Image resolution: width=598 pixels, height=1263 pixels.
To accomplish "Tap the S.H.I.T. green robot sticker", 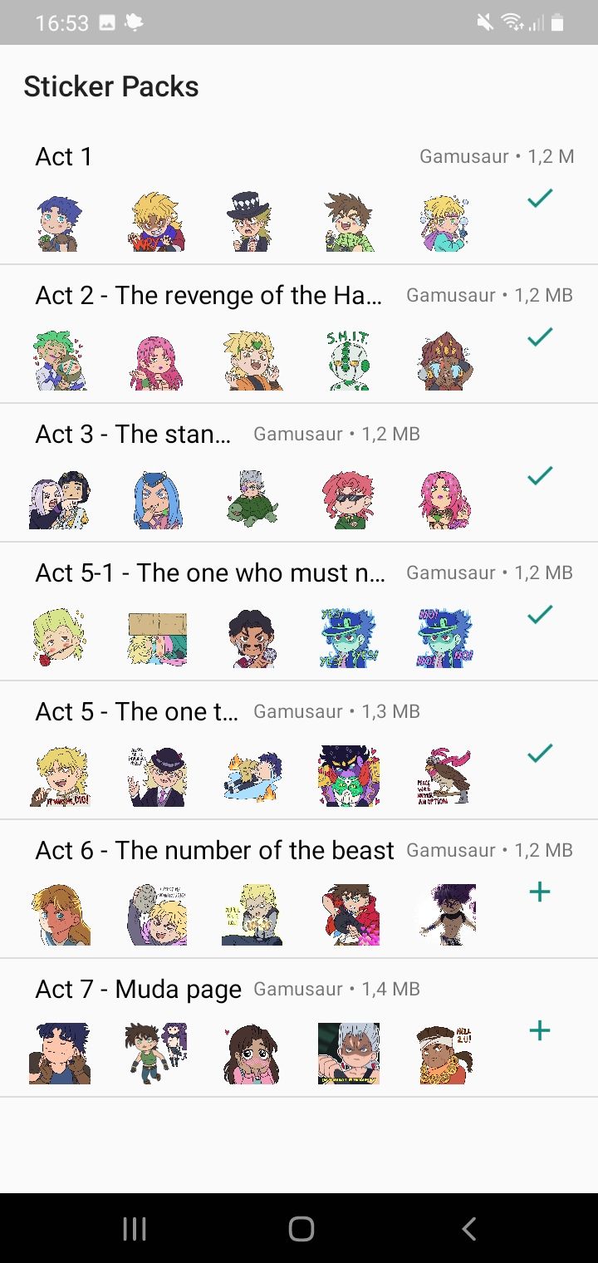I will 347,361.
